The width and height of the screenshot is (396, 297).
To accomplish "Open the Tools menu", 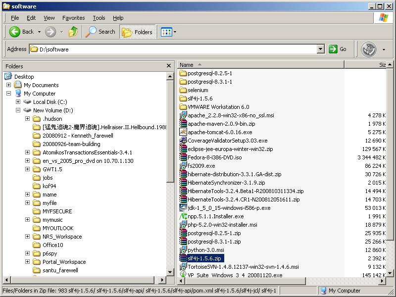I will click(x=99, y=18).
